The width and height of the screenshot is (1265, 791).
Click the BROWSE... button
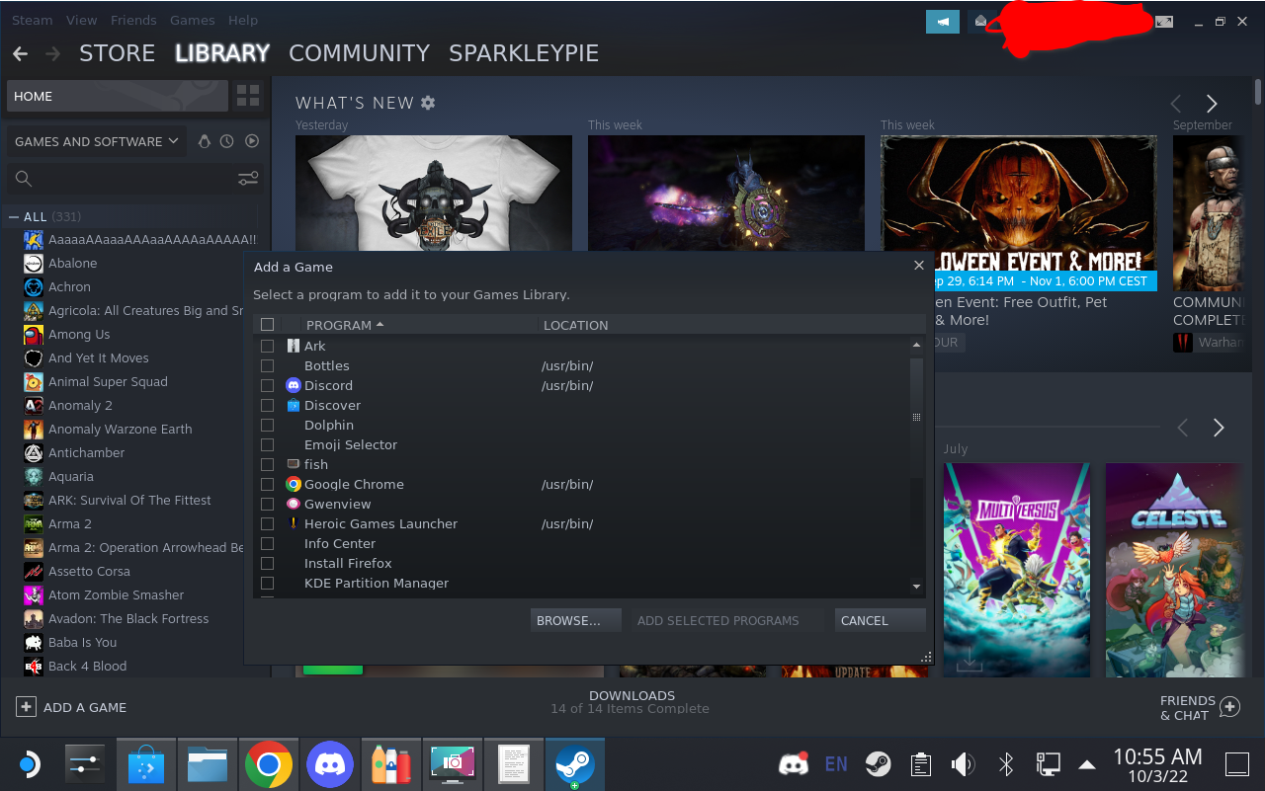click(x=575, y=620)
